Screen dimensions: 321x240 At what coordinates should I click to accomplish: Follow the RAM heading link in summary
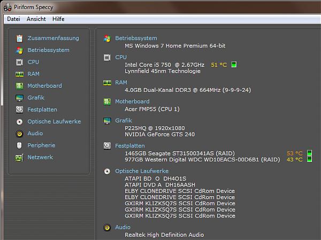click(121, 82)
